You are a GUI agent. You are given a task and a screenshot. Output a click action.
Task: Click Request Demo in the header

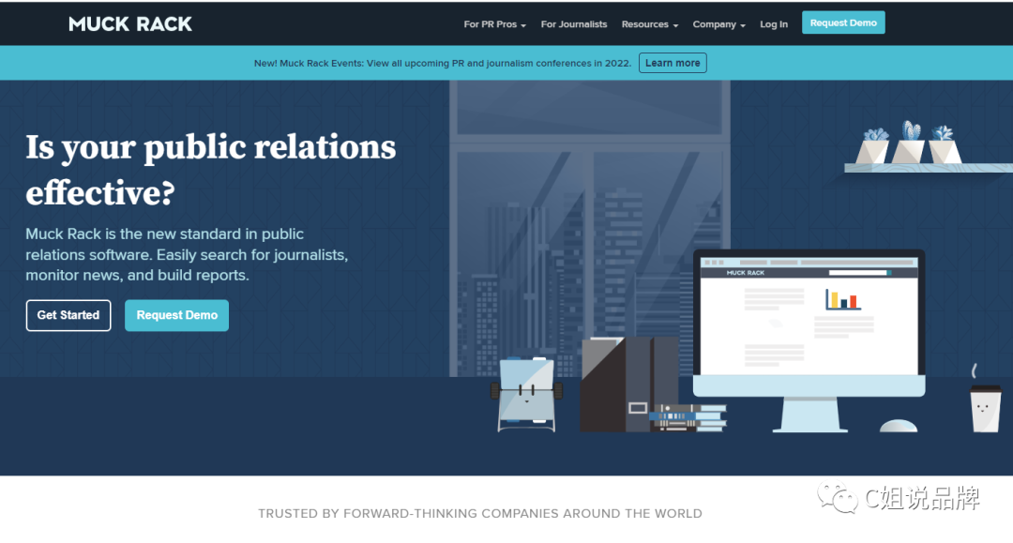pyautogui.click(x=843, y=23)
